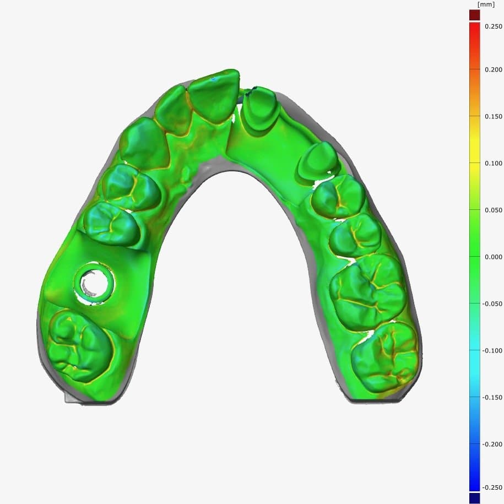504x504 pixels.
Task: Select the 0.250 maximum value on legend
Action: coord(493,26)
